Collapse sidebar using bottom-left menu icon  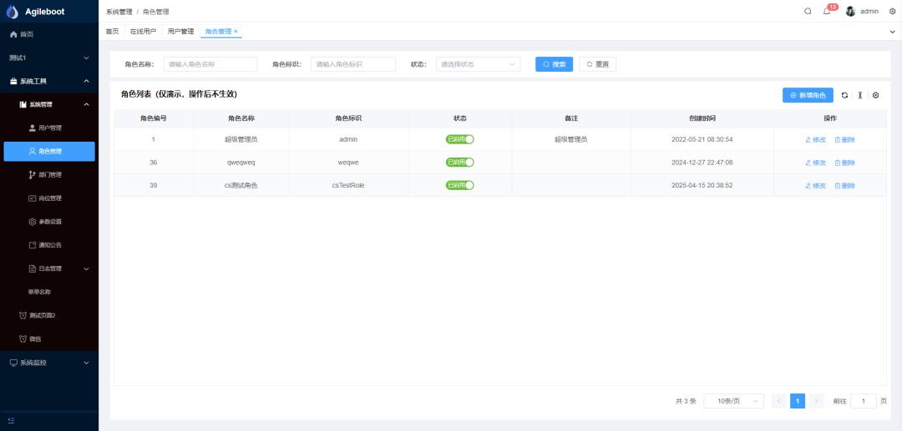(x=12, y=421)
